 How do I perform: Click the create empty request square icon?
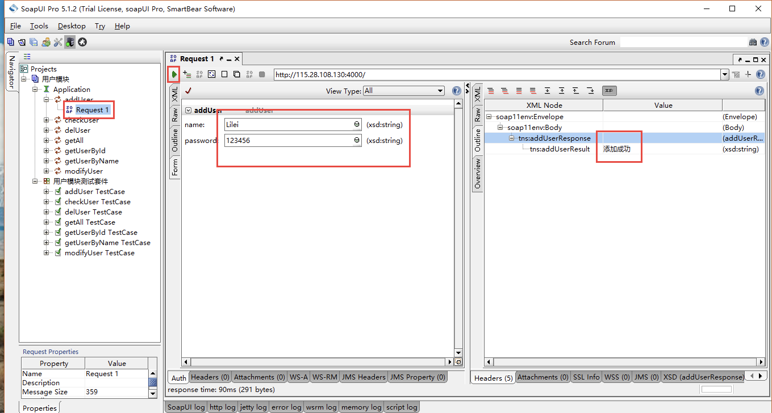[x=224, y=74]
